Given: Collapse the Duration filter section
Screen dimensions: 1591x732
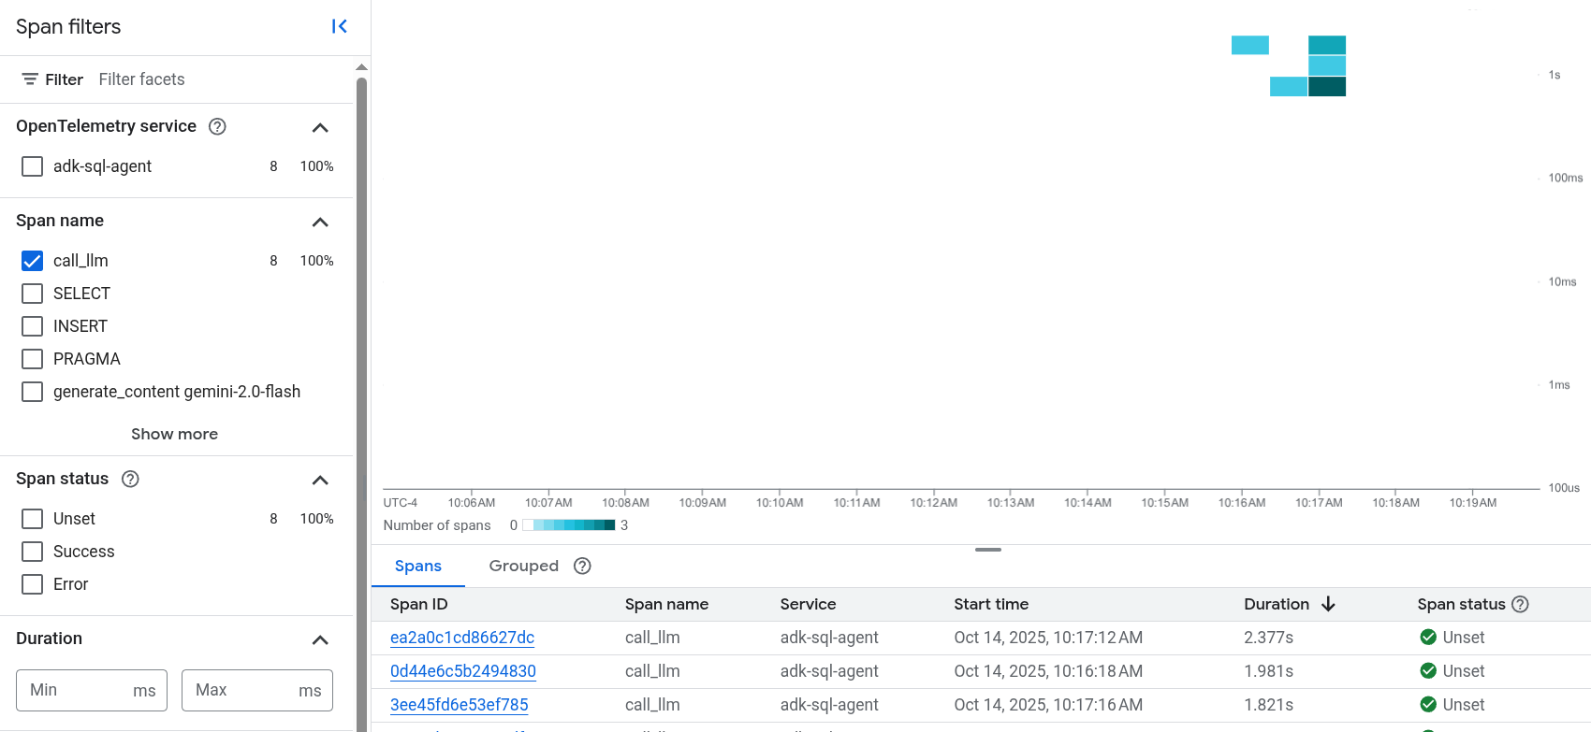Looking at the screenshot, I should [320, 639].
